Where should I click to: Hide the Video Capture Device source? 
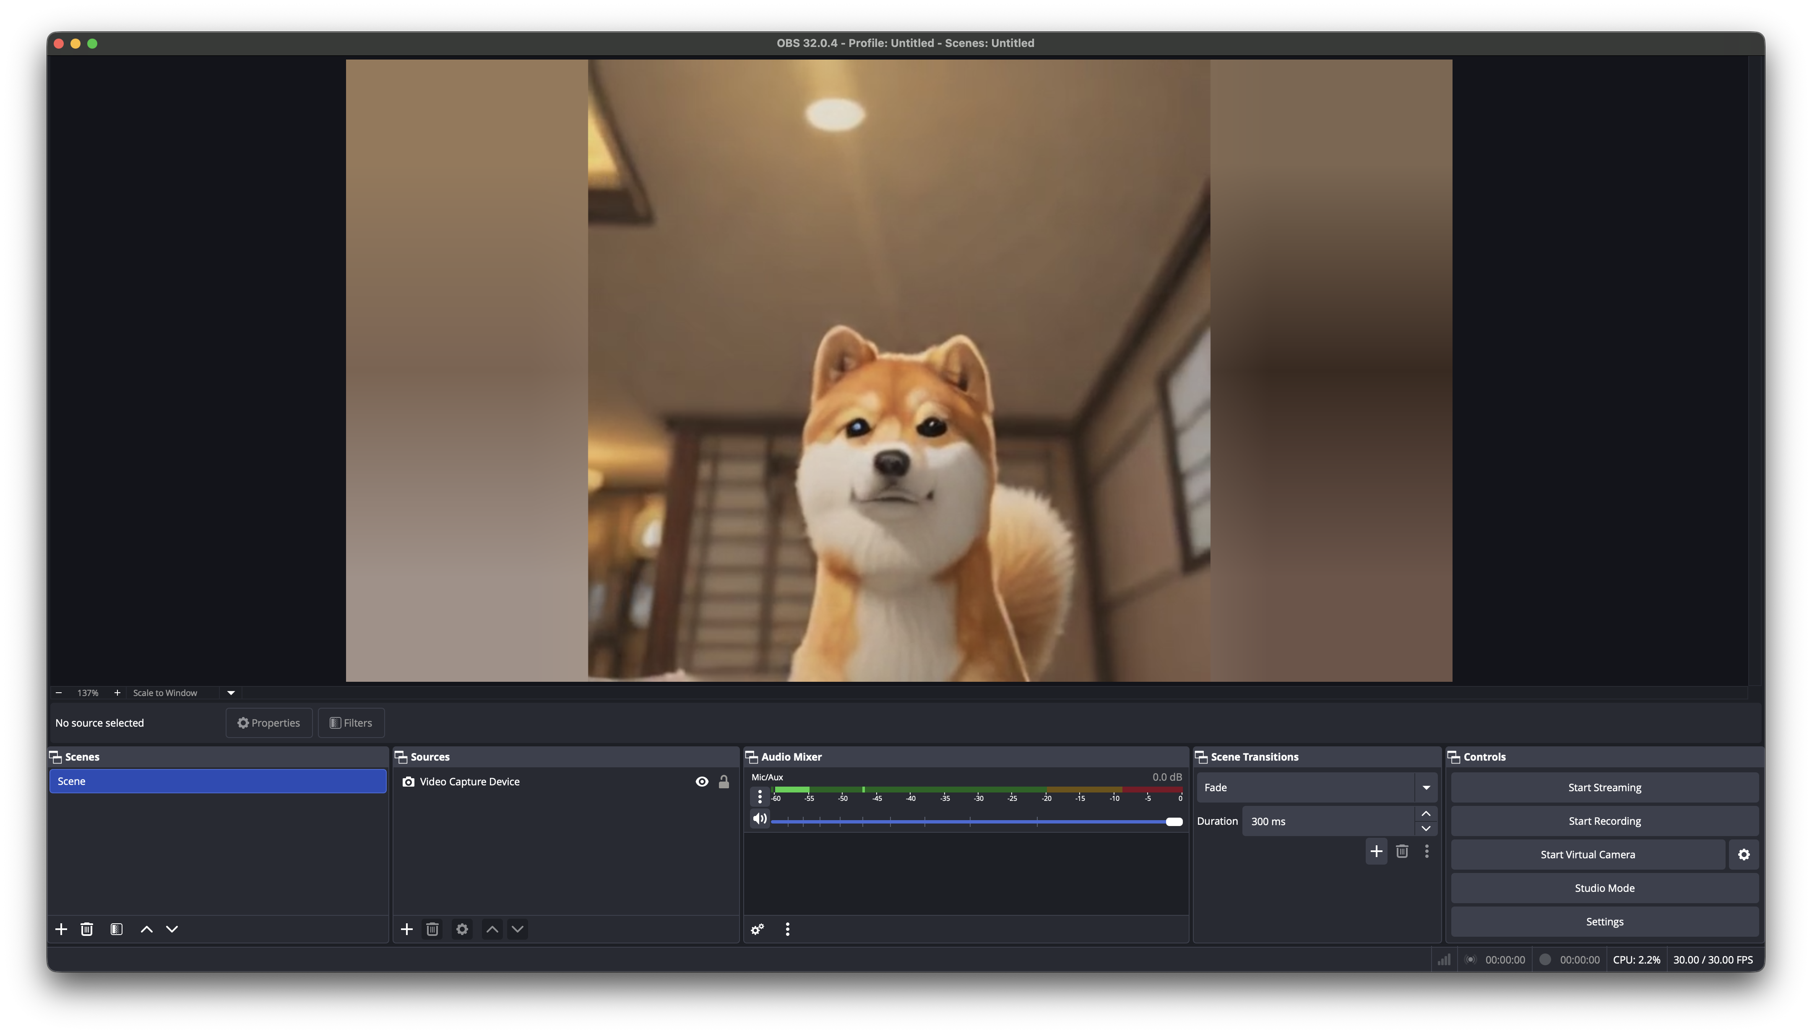701,780
